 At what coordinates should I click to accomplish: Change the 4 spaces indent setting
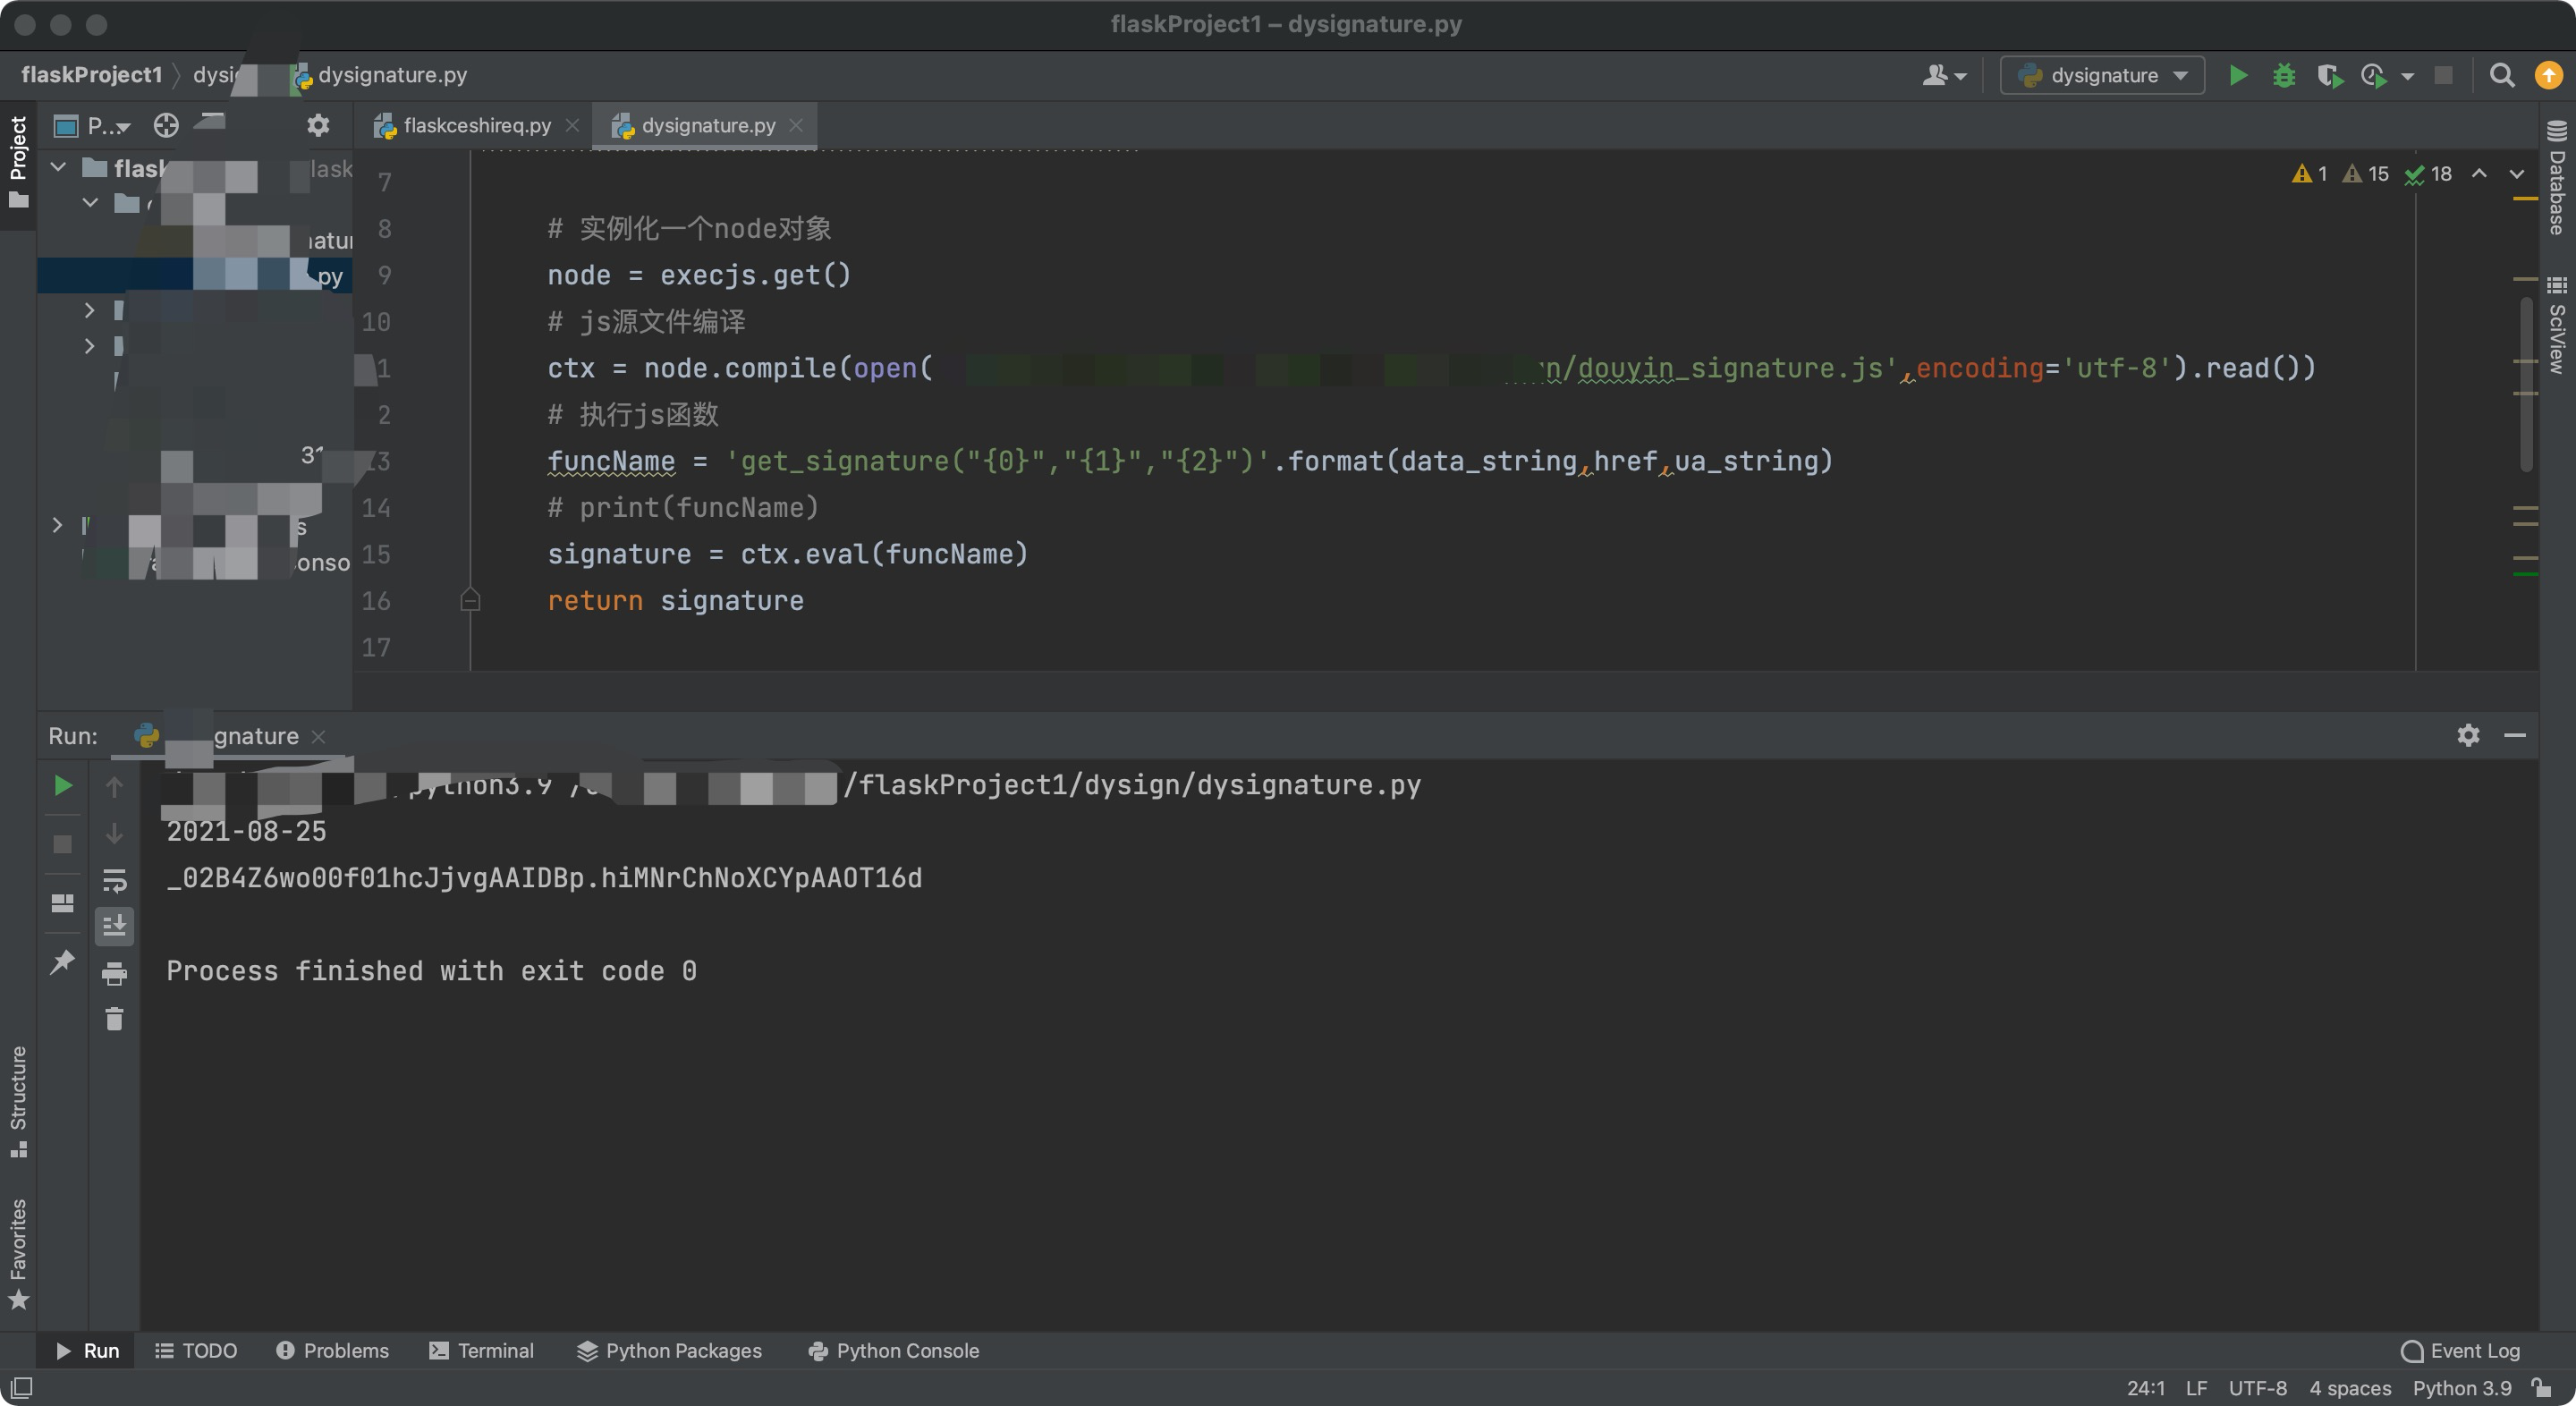(x=2349, y=1388)
